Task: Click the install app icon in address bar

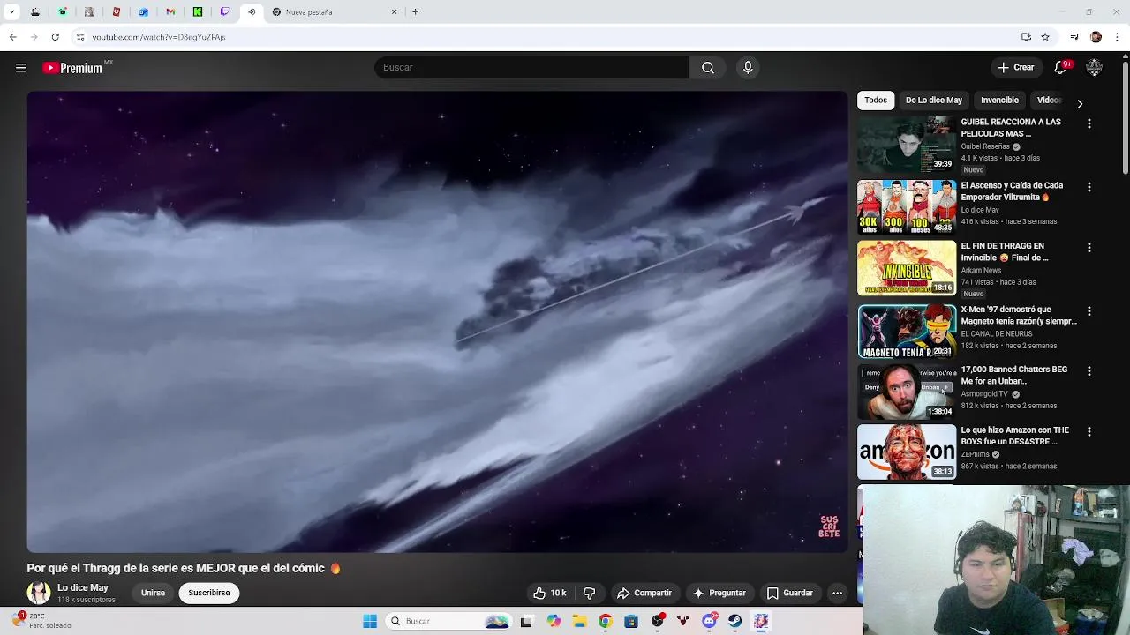Action: click(x=1026, y=37)
